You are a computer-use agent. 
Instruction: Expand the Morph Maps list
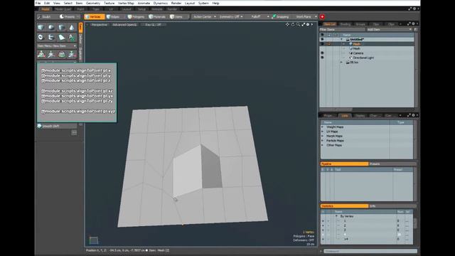click(322, 136)
